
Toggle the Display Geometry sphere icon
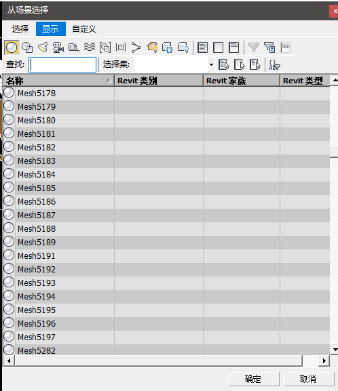(x=12, y=47)
